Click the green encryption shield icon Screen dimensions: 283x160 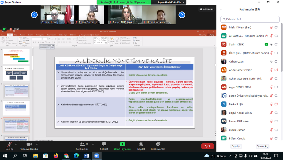[x=4, y=29]
